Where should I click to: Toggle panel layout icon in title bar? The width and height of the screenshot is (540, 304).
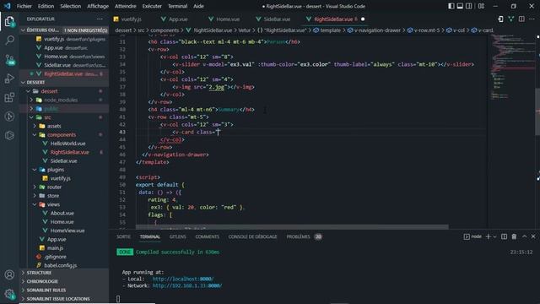pos(460,6)
